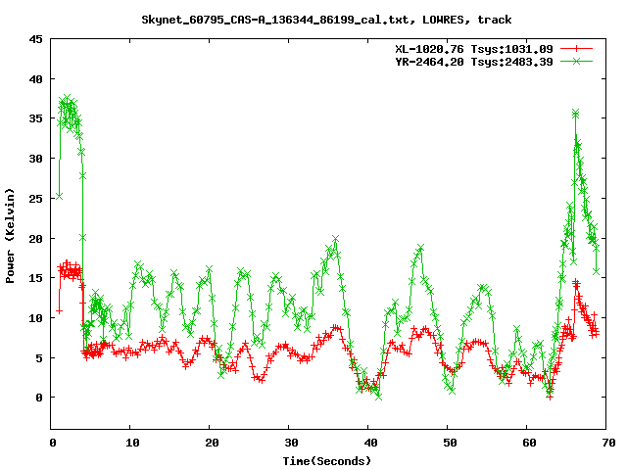Click the y-axis tick label '35'
This screenshot has height=470, width=627.
(35, 118)
